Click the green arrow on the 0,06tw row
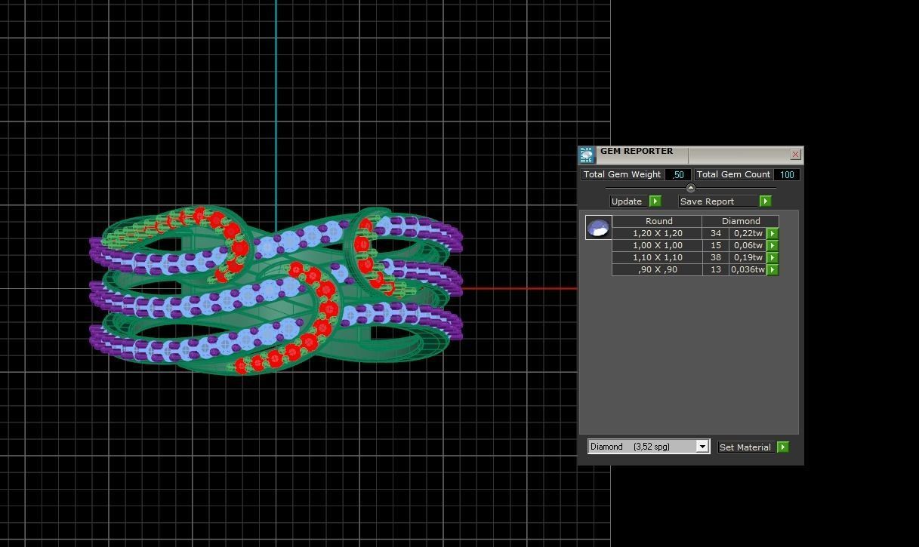This screenshot has width=919, height=547. pos(773,246)
